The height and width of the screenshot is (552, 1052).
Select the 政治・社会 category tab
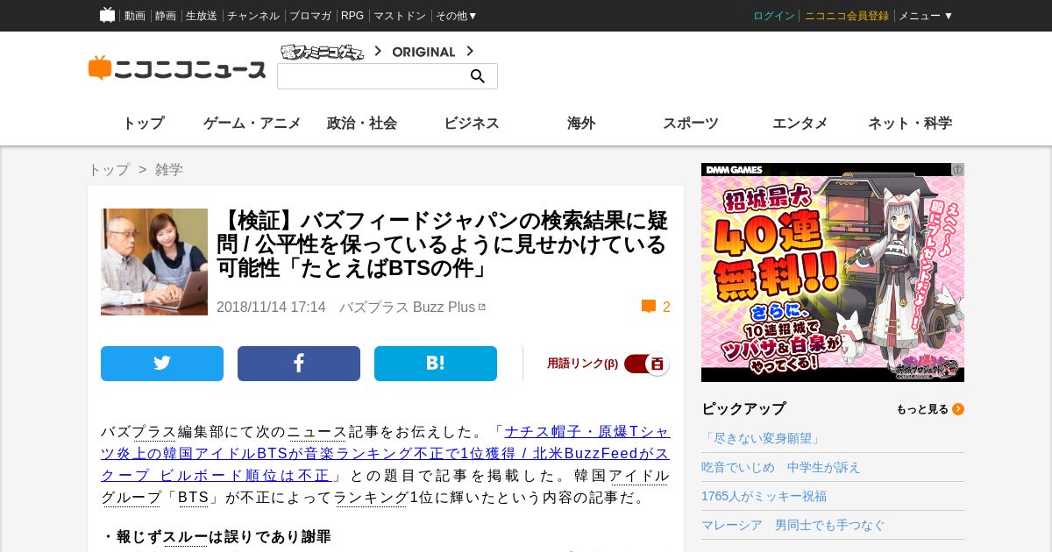pos(362,124)
